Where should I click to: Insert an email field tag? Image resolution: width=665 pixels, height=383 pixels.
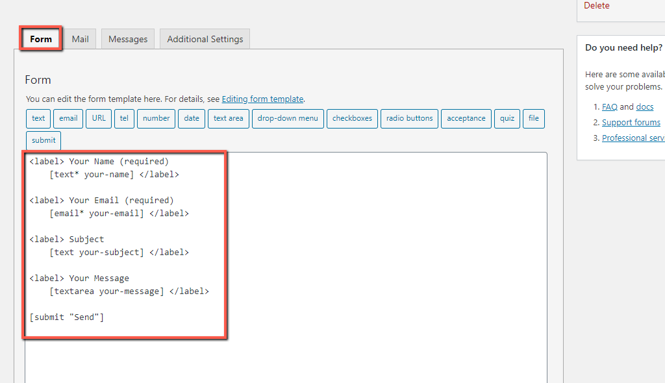click(68, 118)
